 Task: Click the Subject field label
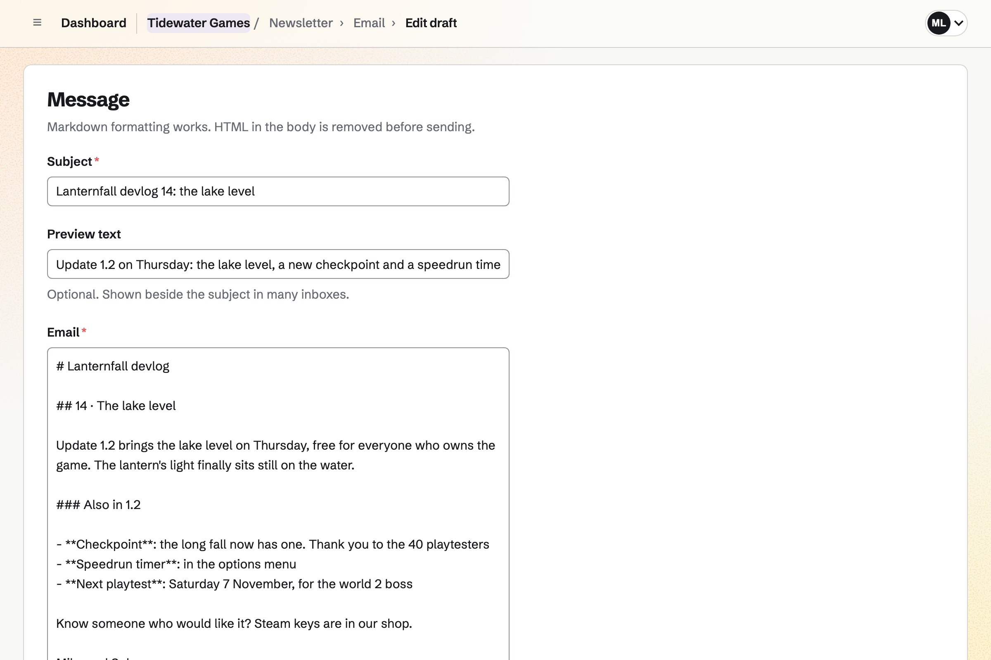tap(69, 162)
